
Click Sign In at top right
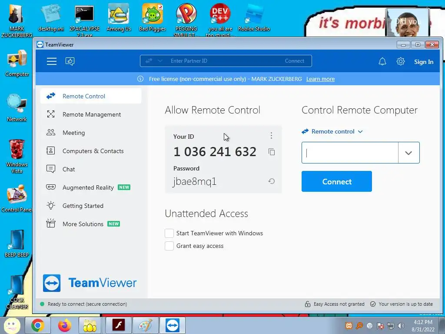coord(423,62)
